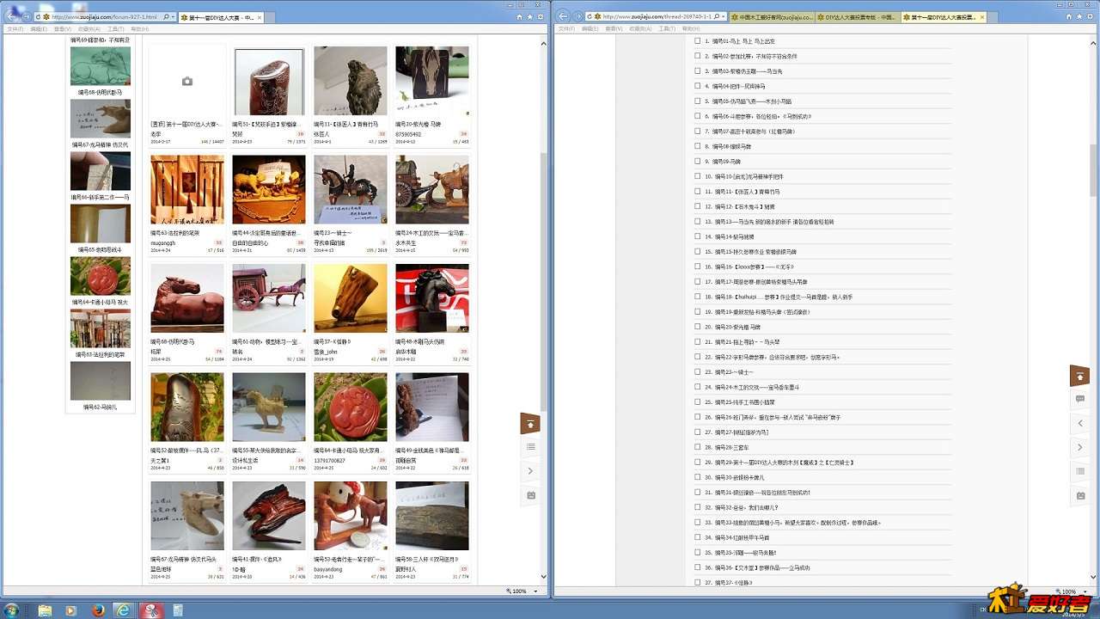Open media player from the taskbar

point(70,610)
